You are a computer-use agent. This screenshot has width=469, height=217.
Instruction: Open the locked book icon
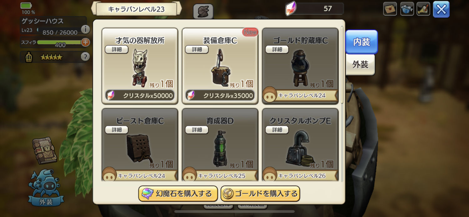pos(44,150)
